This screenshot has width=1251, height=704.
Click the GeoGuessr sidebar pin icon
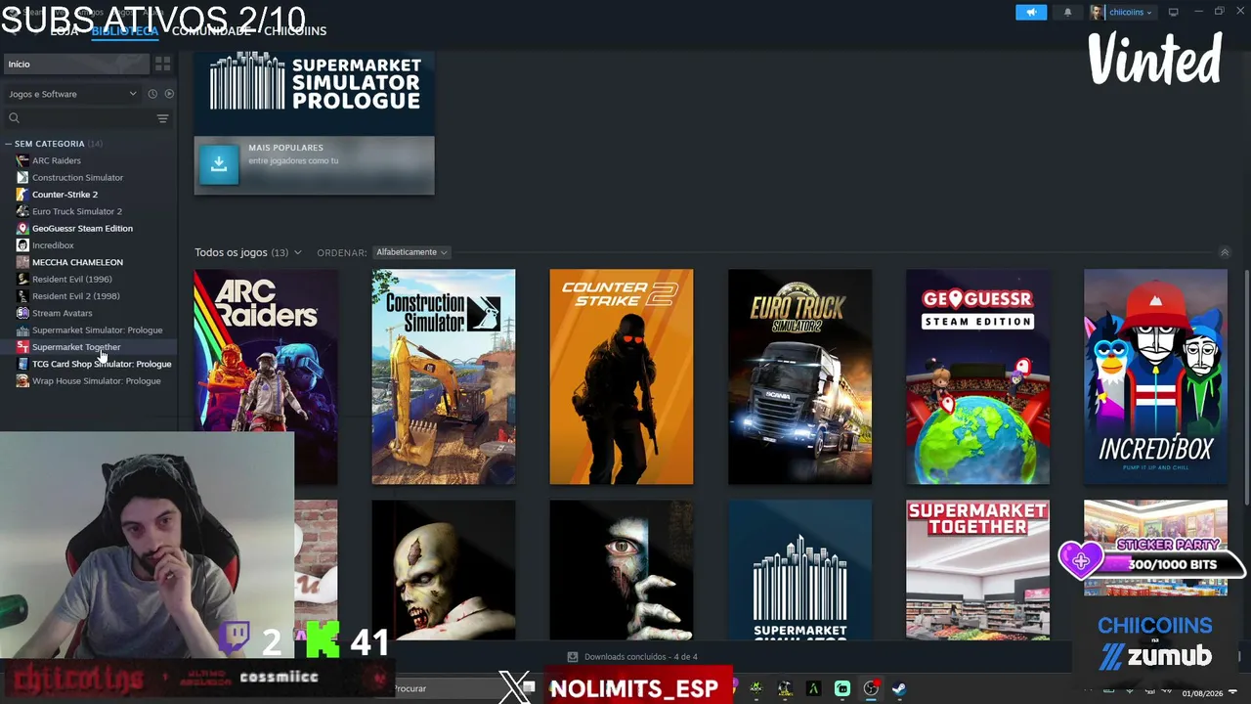tap(22, 228)
